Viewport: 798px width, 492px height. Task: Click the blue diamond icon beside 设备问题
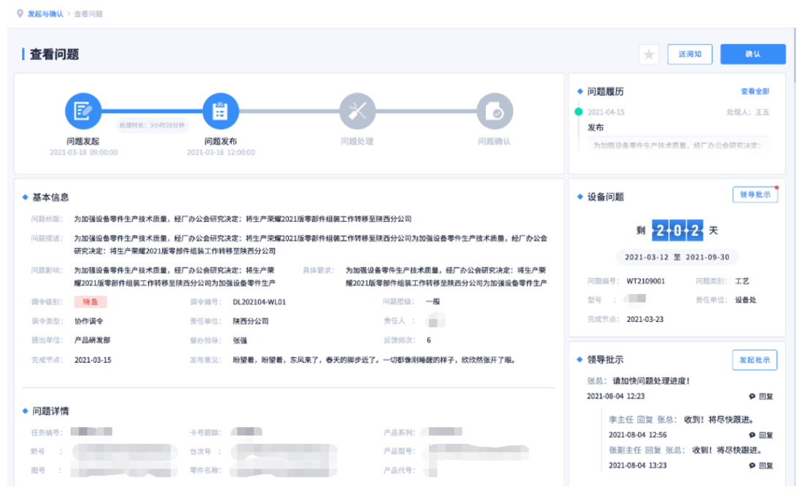point(579,196)
